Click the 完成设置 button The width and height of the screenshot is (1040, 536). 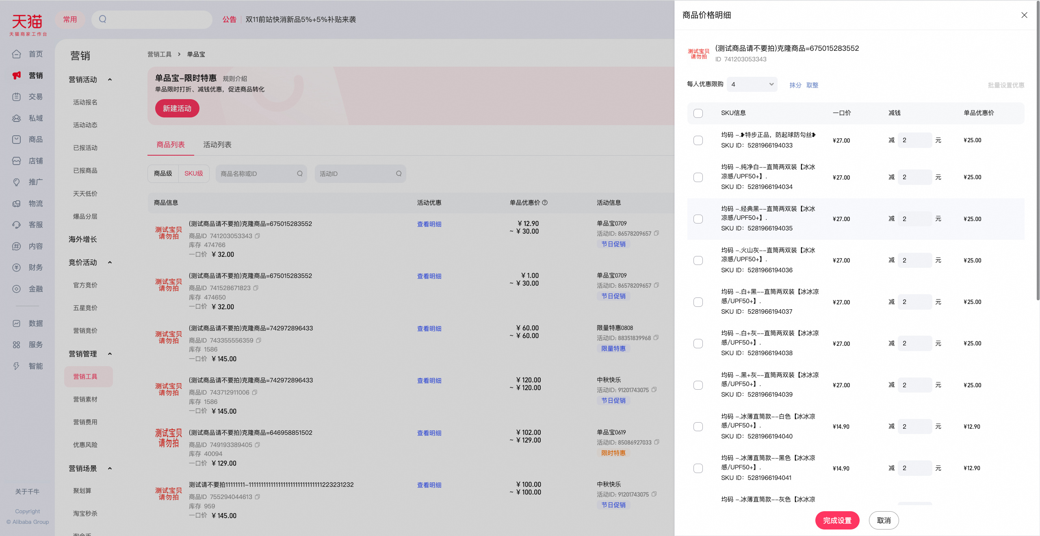(x=837, y=521)
